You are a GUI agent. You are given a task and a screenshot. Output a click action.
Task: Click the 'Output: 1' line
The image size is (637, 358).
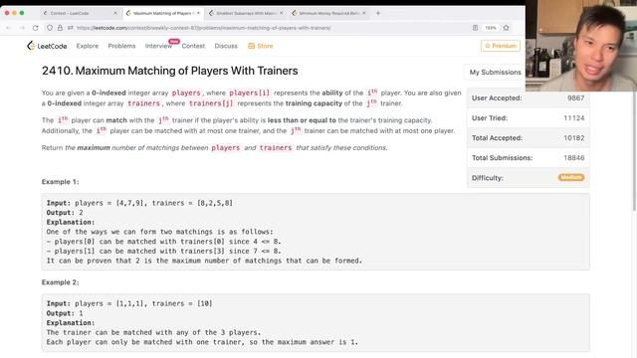click(x=65, y=313)
